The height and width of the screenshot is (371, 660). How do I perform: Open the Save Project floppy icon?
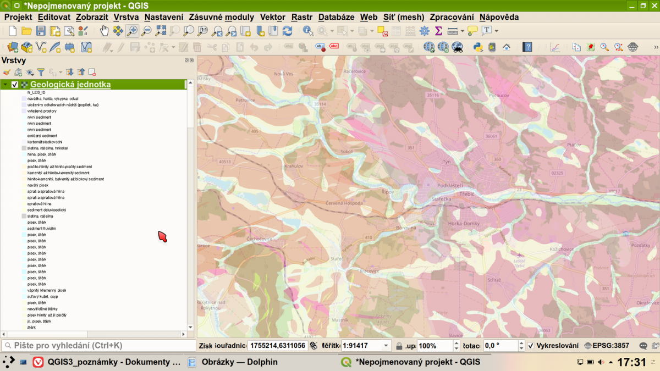coord(41,31)
